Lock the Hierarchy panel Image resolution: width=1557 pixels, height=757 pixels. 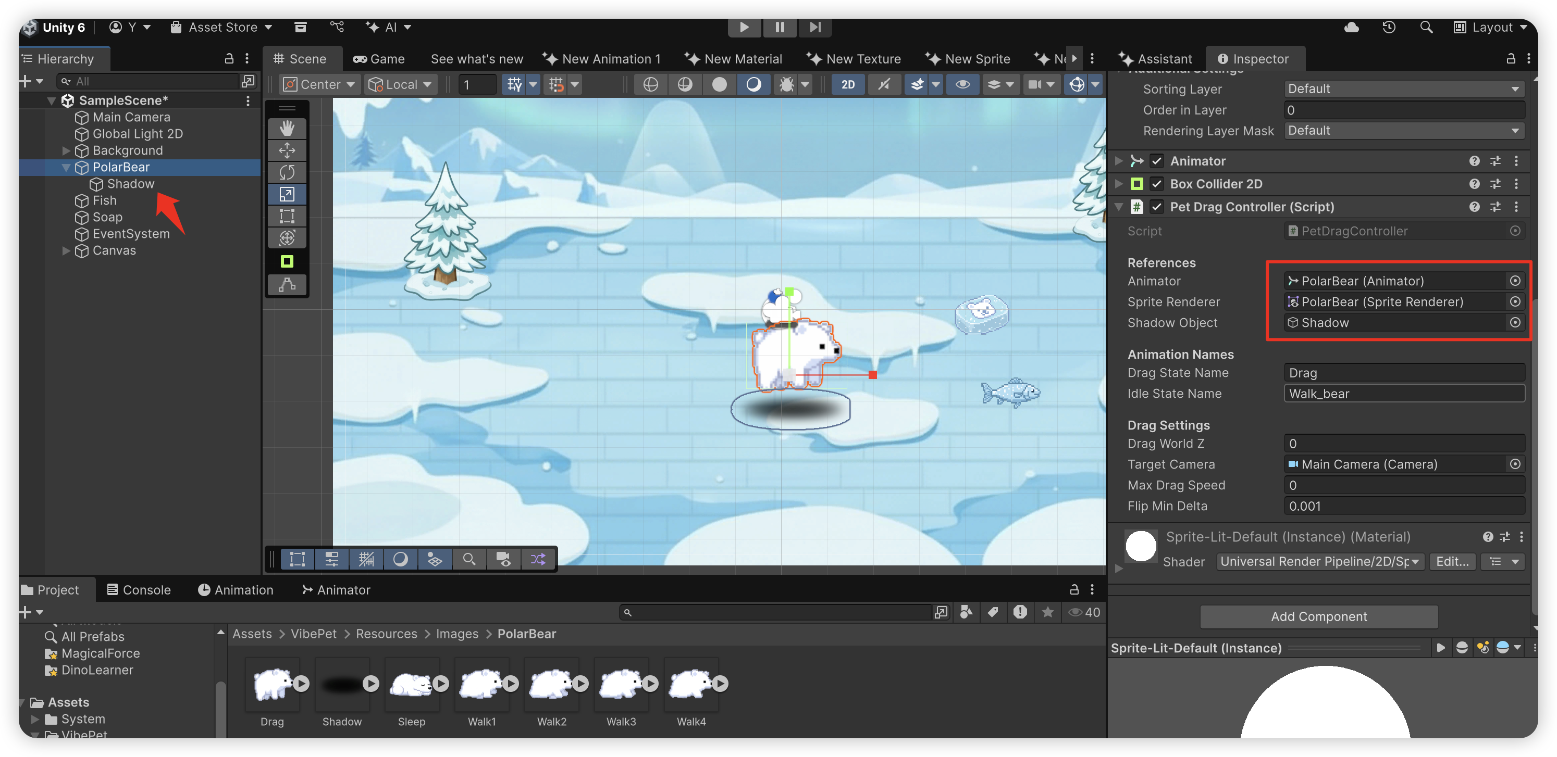(228, 58)
